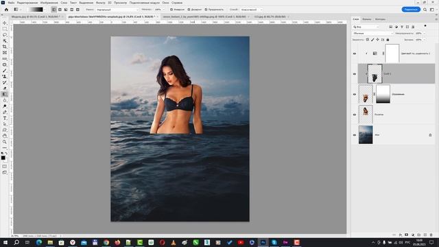Image resolution: width=439 pixels, height=247 pixels.
Task: Click the gradient preview swatch
Action: click(35, 10)
